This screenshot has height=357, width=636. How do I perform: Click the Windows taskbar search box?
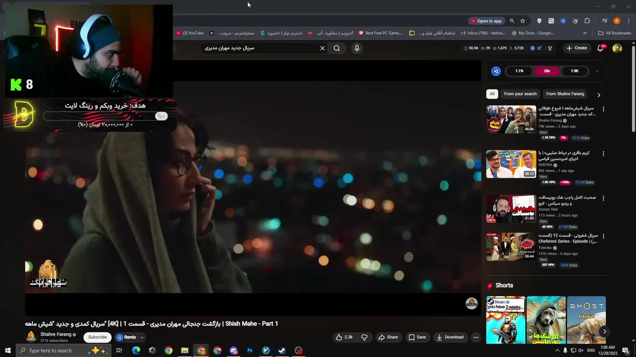click(64, 351)
